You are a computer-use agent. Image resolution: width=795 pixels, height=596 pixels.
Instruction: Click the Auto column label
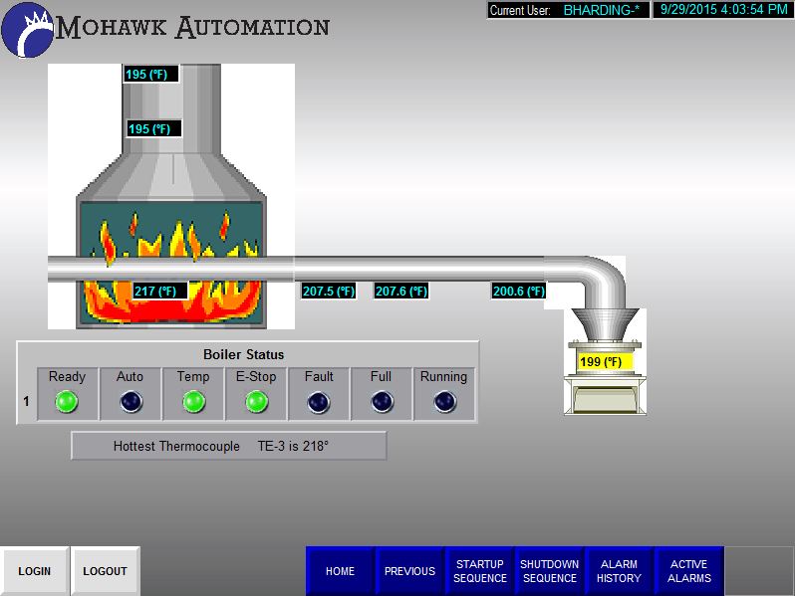[130, 377]
